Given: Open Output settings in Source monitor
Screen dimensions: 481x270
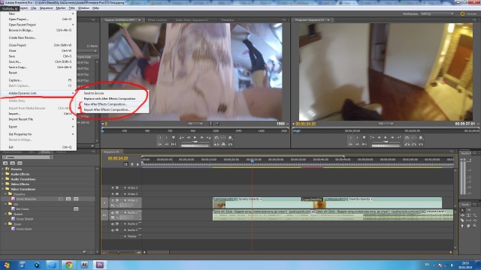Looking at the screenshot, I should (231, 138).
